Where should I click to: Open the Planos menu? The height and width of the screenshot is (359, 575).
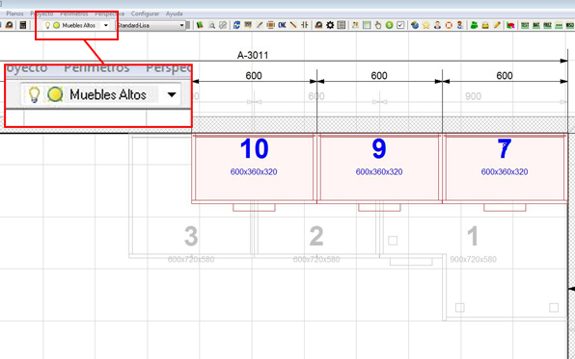click(14, 13)
